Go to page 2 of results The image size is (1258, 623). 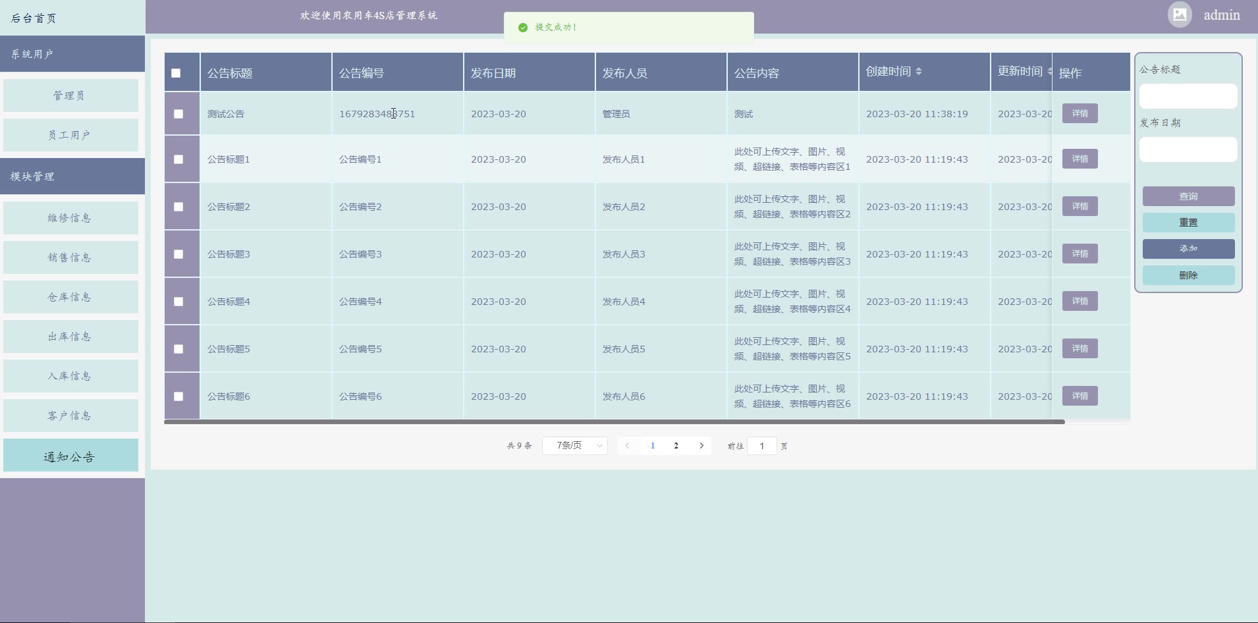click(x=676, y=446)
